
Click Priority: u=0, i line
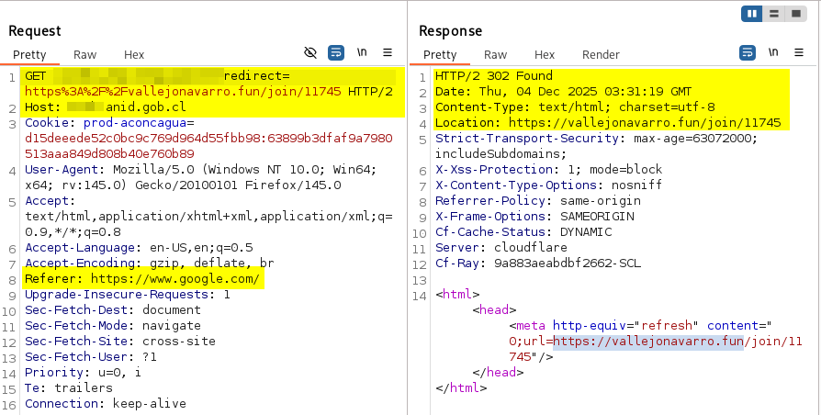[83, 373]
